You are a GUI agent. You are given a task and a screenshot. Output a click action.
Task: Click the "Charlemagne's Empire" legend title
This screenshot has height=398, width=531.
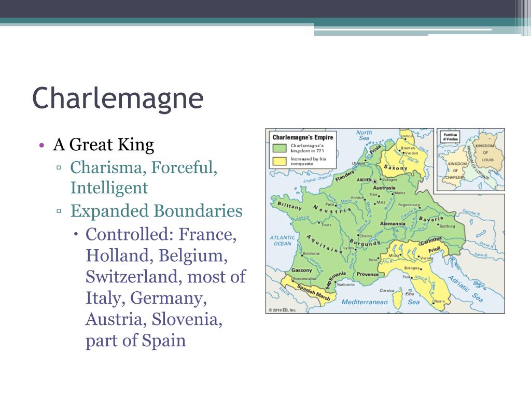[x=303, y=137]
